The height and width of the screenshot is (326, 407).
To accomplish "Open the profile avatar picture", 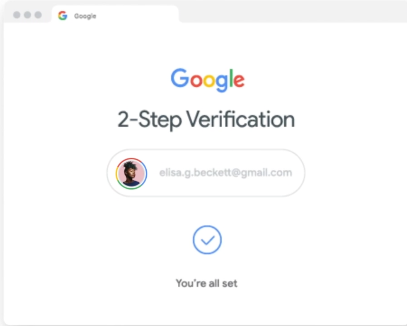I will point(131,173).
